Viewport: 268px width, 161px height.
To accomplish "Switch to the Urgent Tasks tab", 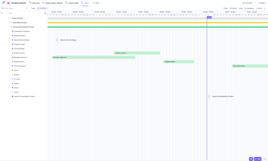I will (x=73, y=3).
